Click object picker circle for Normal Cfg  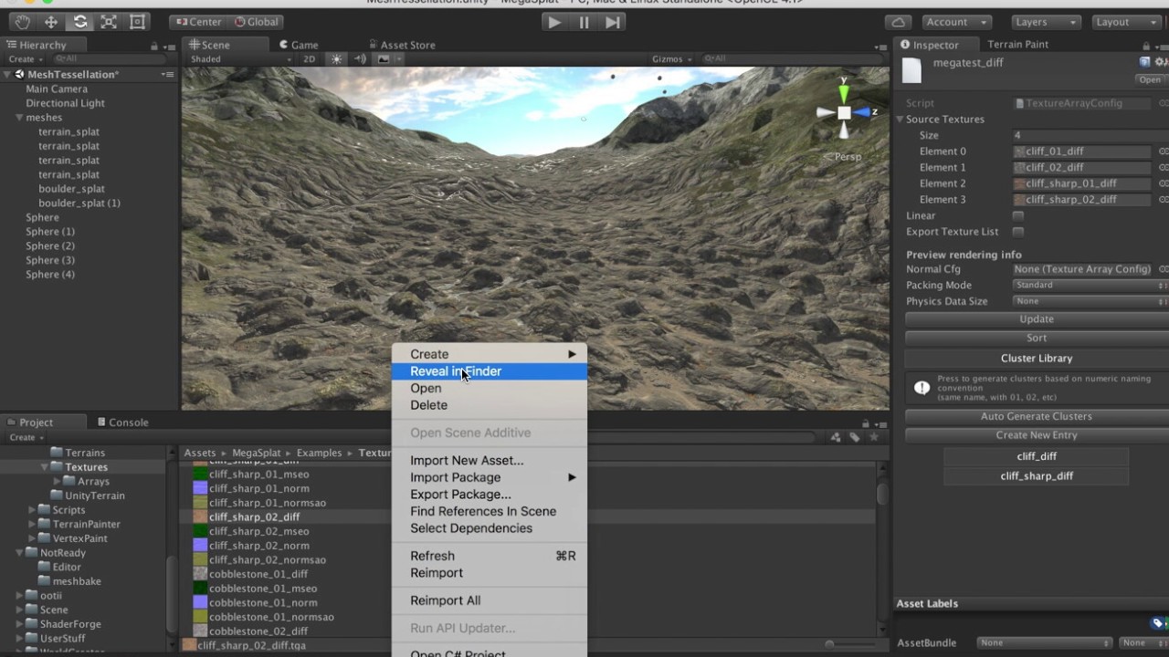1164,269
